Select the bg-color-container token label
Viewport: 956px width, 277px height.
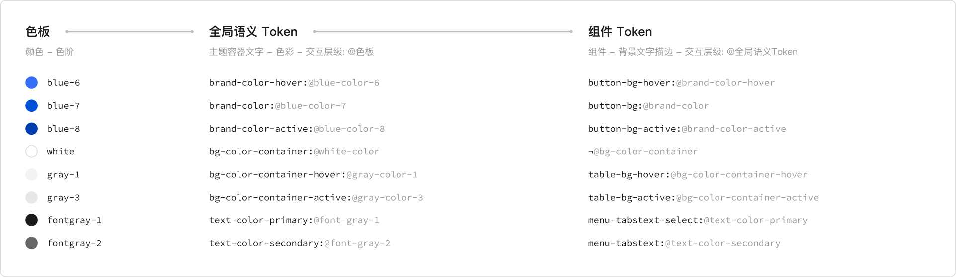click(260, 151)
